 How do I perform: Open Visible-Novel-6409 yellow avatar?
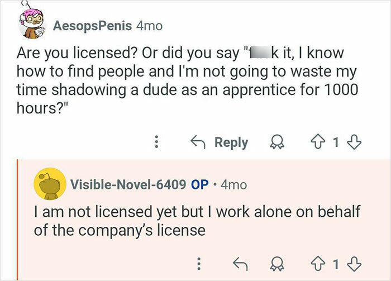48,183
